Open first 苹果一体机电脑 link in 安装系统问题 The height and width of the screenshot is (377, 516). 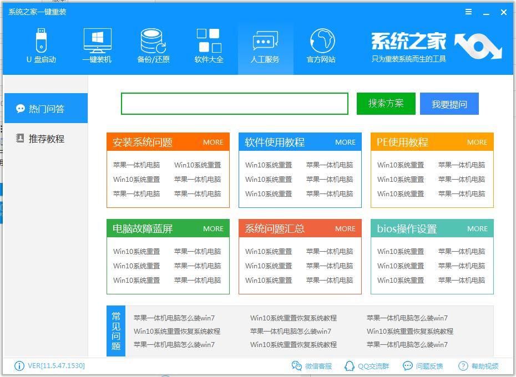point(136,165)
